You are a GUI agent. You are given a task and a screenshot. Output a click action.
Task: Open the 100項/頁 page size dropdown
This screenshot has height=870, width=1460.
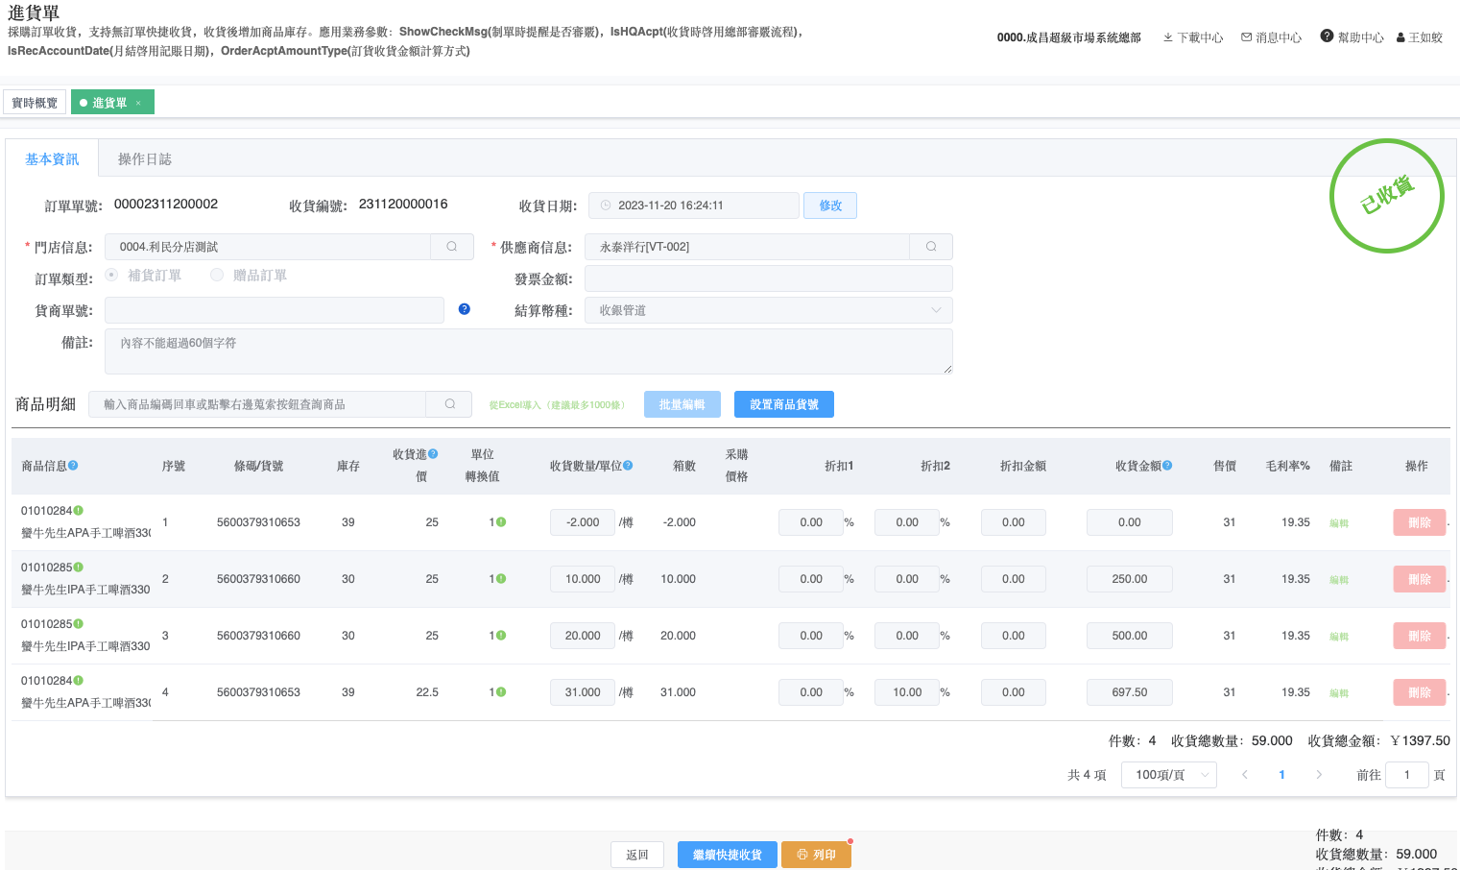(1168, 775)
